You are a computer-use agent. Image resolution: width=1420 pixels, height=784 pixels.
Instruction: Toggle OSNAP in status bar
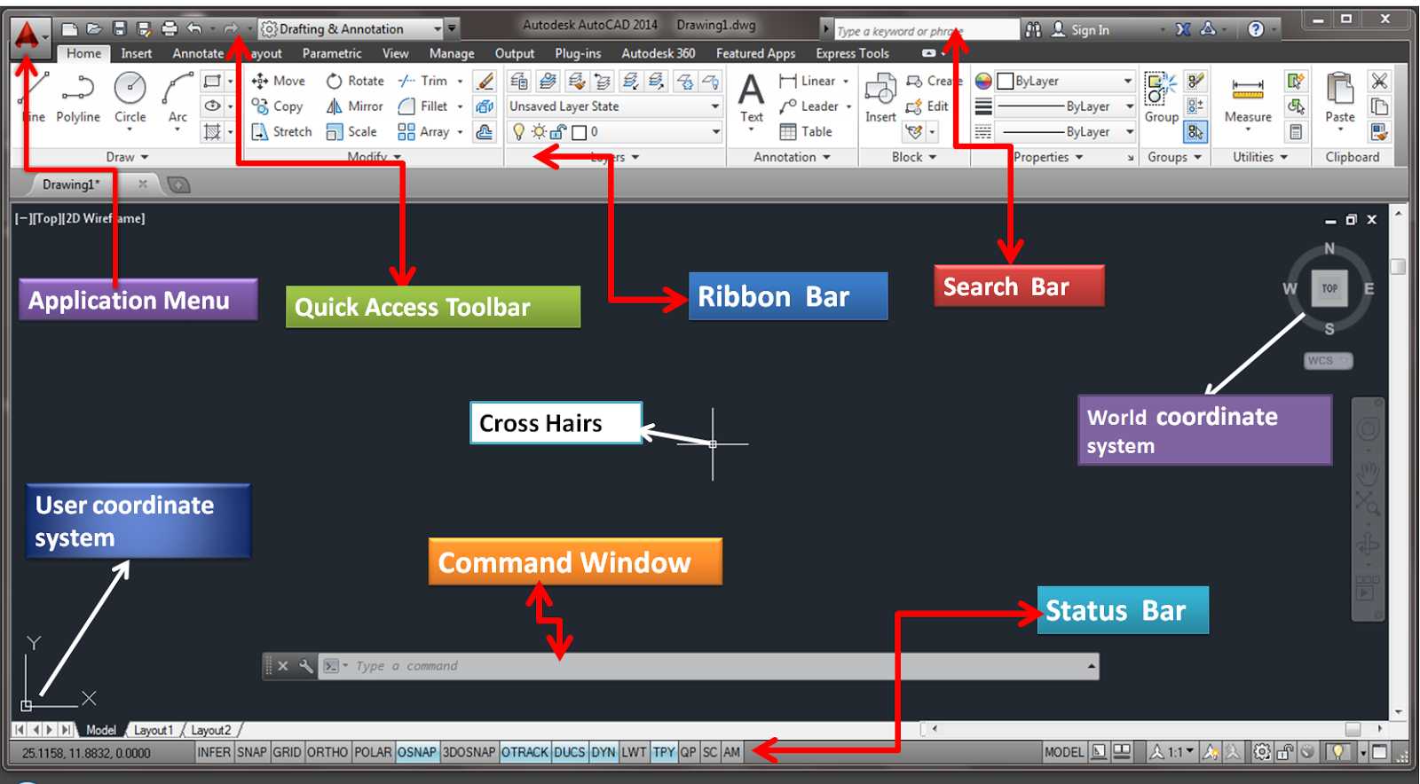pyautogui.click(x=417, y=752)
